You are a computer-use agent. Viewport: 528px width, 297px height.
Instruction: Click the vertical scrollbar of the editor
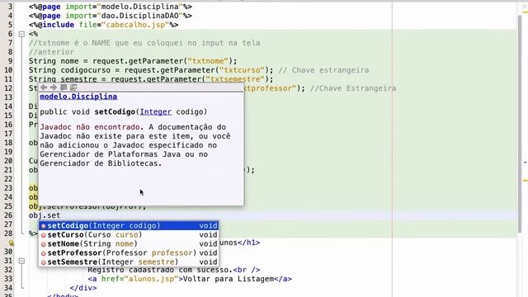[x=519, y=125]
